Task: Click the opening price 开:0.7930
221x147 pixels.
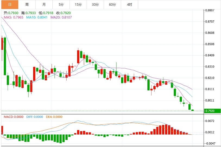Action: click(11, 13)
